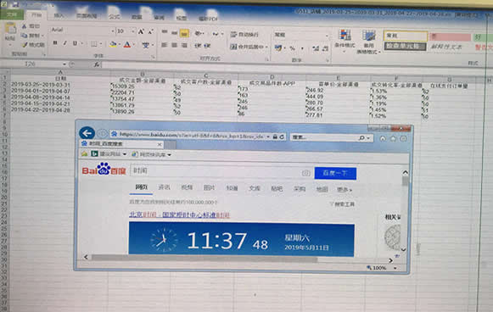Click the refresh icon in address bar

282,136
